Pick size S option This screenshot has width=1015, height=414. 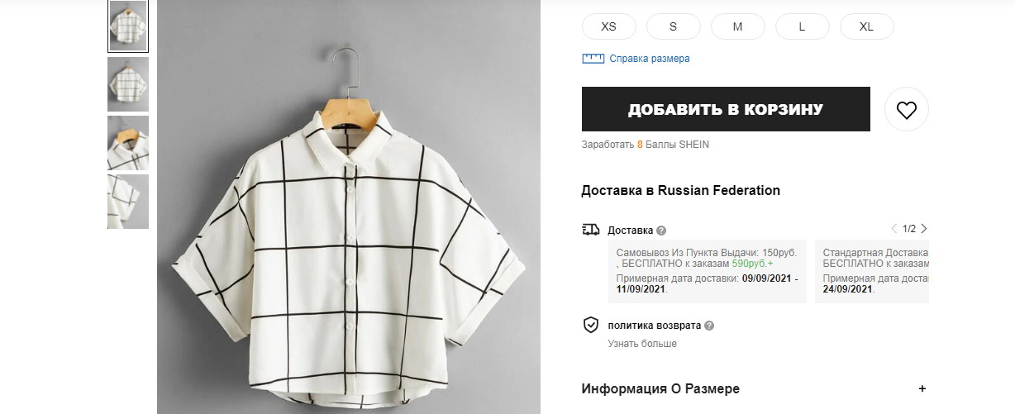point(674,26)
